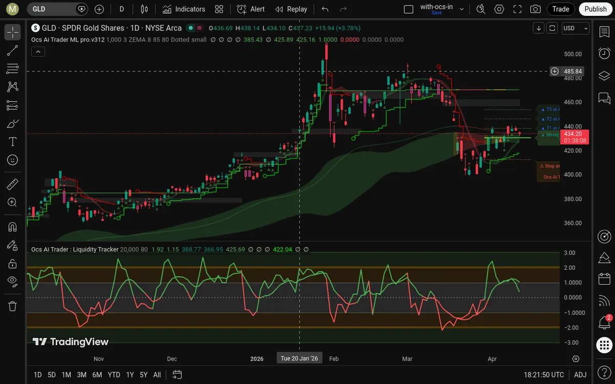Image resolution: width=615 pixels, height=384 pixels.
Task: Open the object tree layers panel
Action: 604,75
